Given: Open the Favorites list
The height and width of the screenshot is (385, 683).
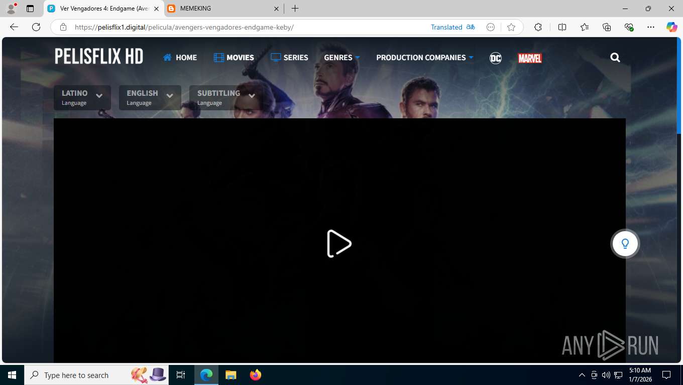Looking at the screenshot, I should click(x=585, y=27).
